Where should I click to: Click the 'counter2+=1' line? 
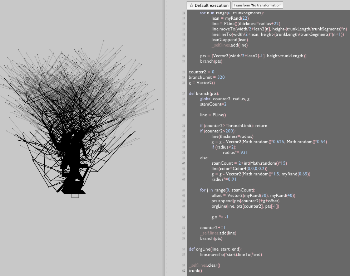click(213, 228)
